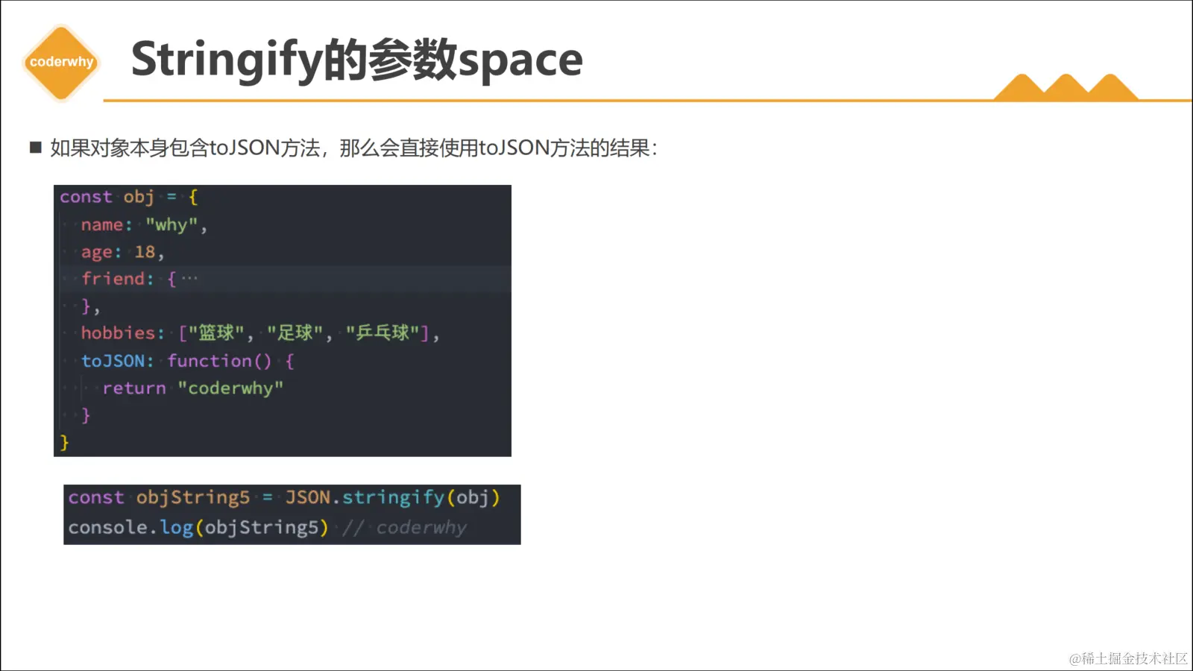The width and height of the screenshot is (1193, 671).
Task: Click the "// coderwhy" code comment
Action: [x=404, y=528]
